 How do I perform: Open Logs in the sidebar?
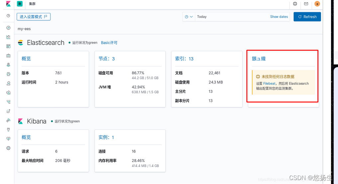(x=8, y=93)
